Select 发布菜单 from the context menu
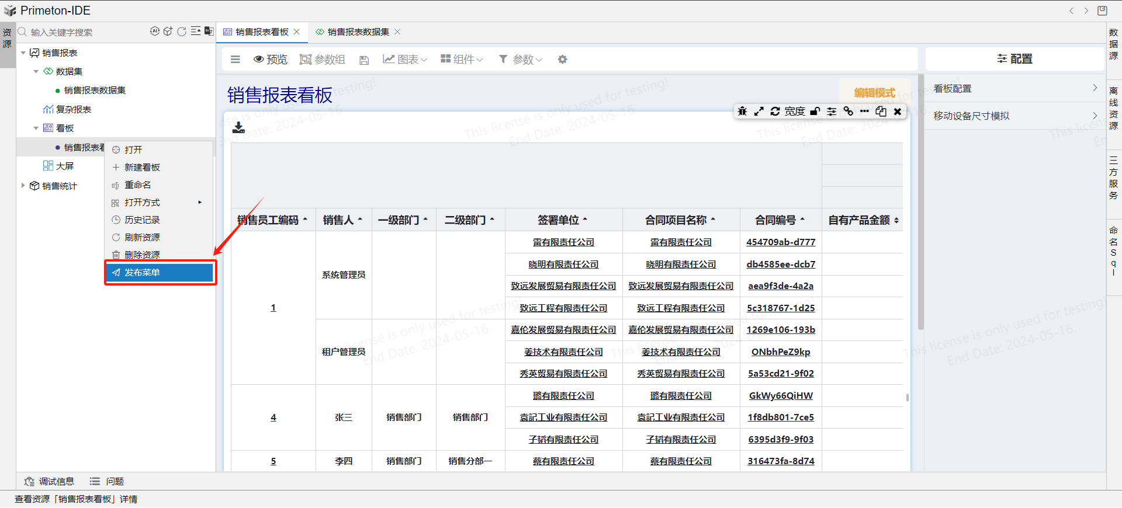This screenshot has width=1122, height=508. 160,273
